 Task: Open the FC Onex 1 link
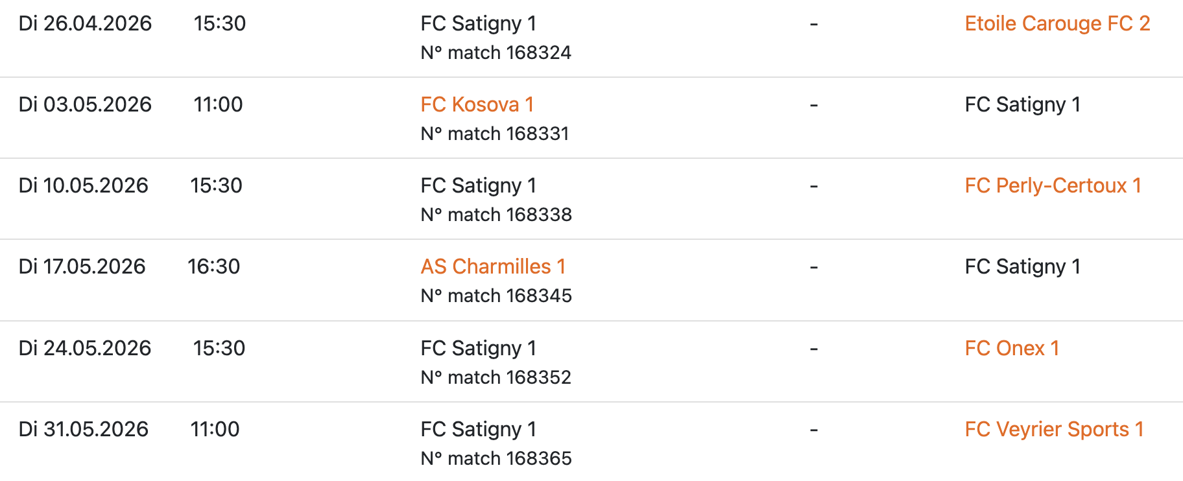[x=1012, y=349]
